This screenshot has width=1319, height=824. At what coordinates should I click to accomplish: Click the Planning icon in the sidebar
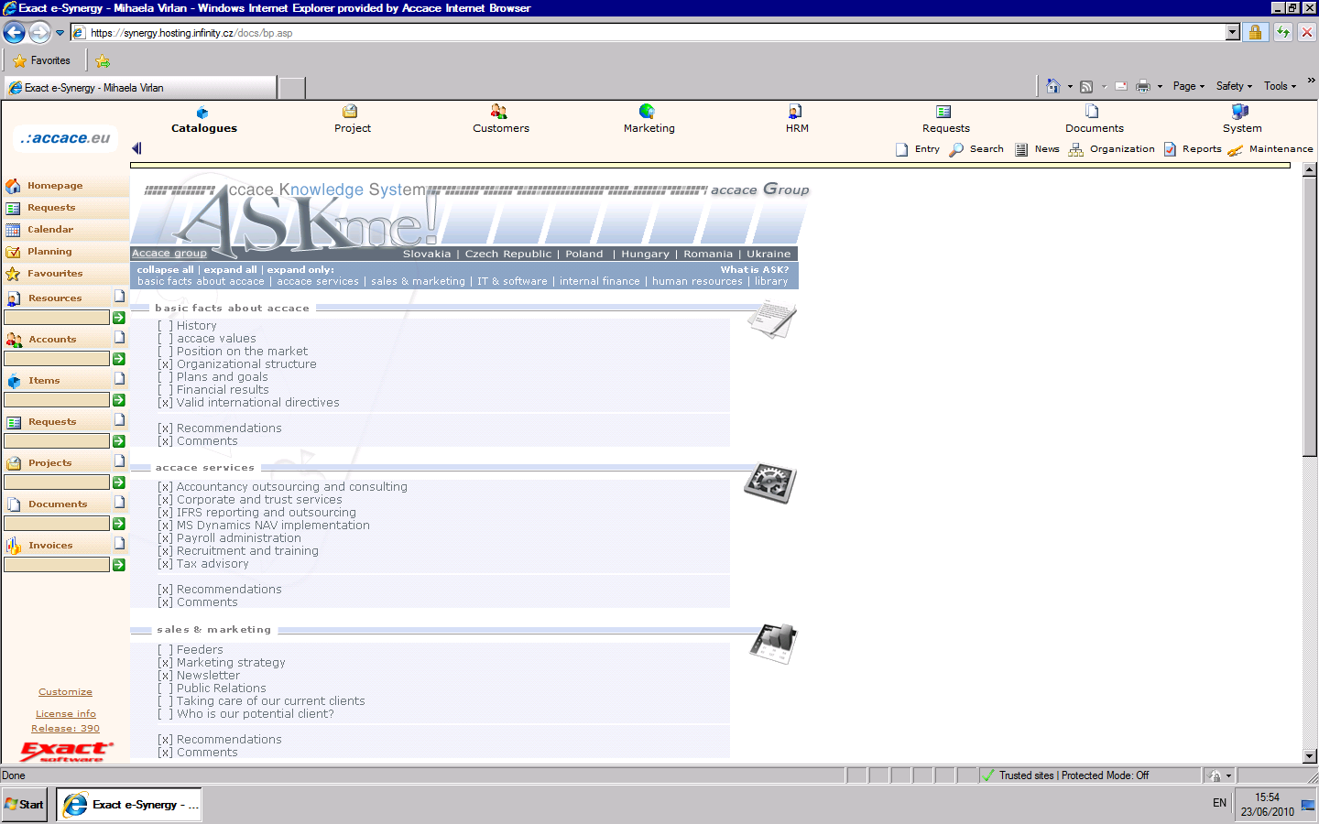[x=13, y=252]
